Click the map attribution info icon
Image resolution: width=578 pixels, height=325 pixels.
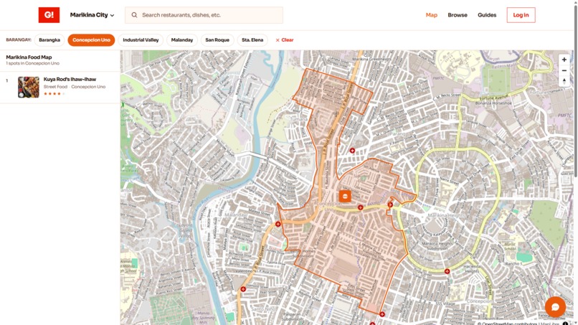[566, 323]
